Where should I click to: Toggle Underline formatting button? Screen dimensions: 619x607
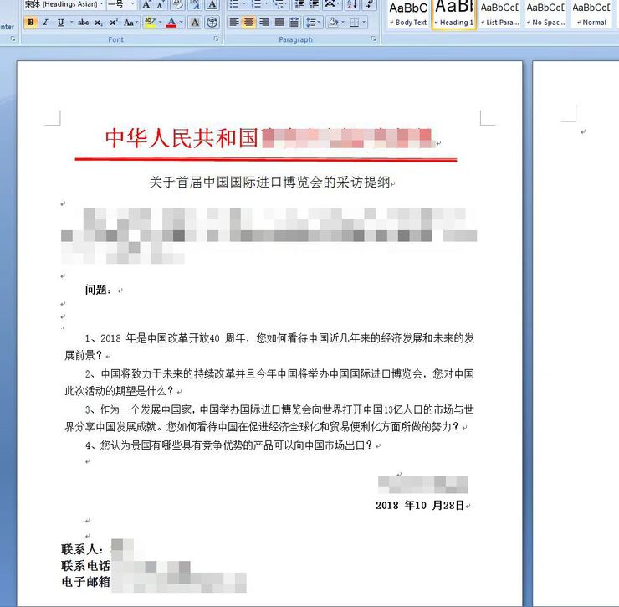coord(60,23)
